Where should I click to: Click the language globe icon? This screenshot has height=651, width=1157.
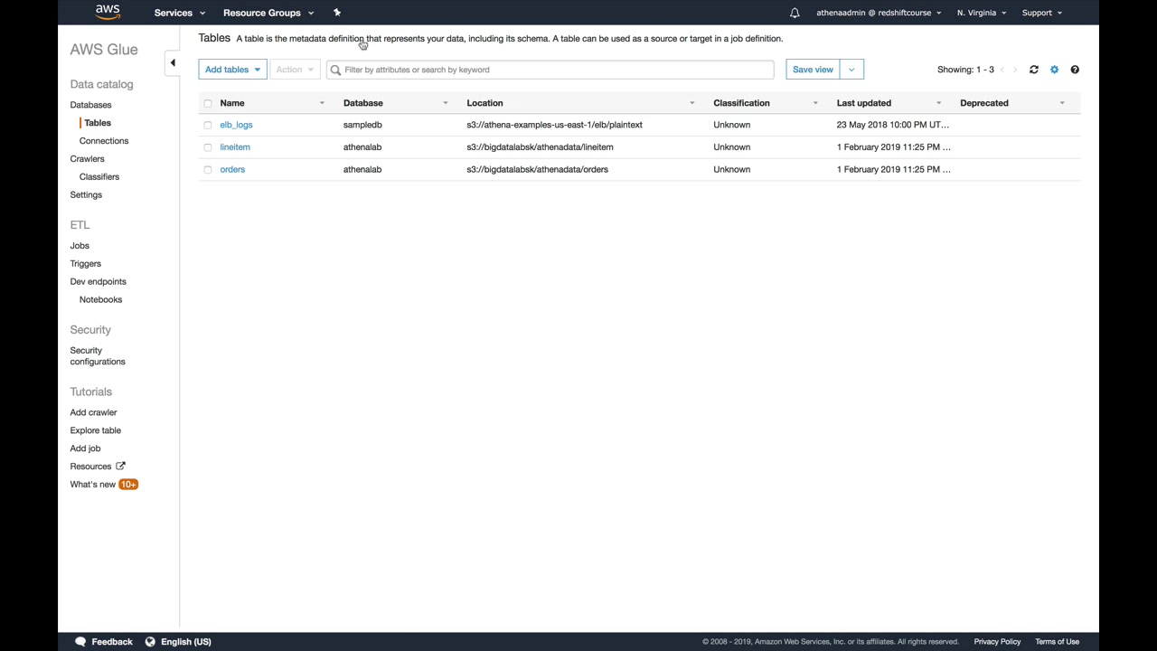point(150,641)
